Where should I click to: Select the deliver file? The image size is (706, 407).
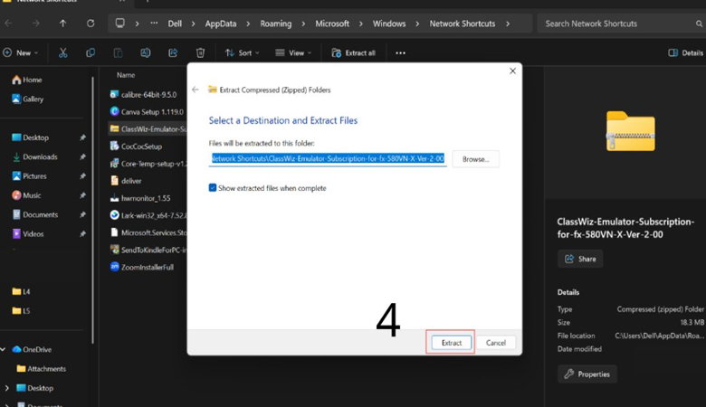(126, 181)
